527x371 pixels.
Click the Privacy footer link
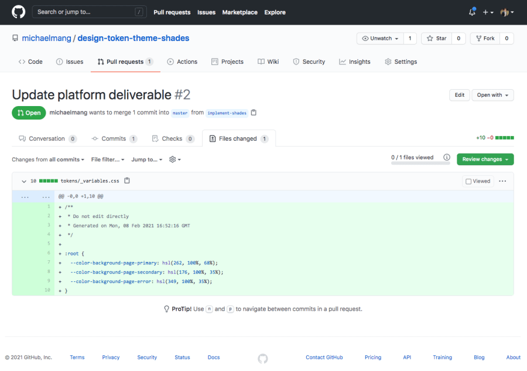(x=111, y=357)
